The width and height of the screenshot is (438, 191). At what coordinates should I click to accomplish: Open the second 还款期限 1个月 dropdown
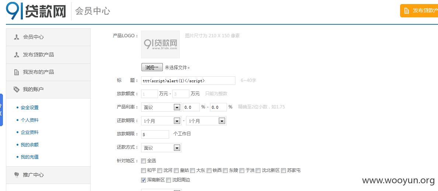(x=206, y=121)
